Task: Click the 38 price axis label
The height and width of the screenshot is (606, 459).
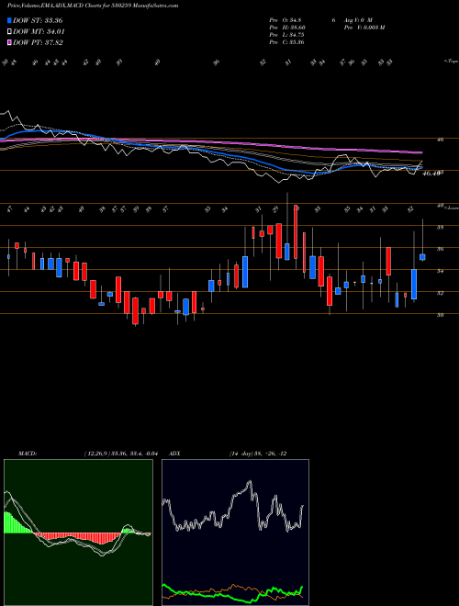Action: (x=440, y=228)
